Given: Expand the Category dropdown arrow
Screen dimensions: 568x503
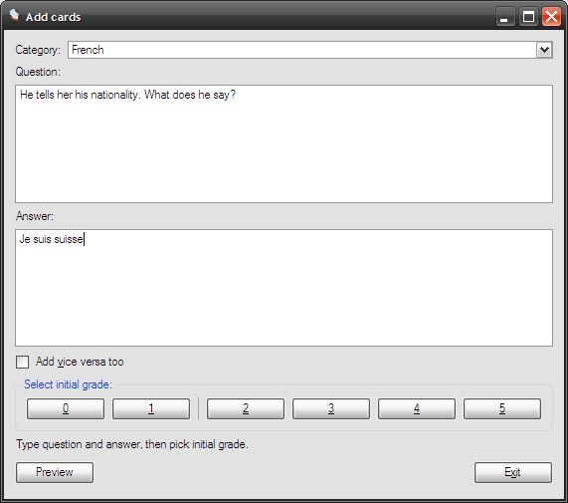Looking at the screenshot, I should click(544, 50).
